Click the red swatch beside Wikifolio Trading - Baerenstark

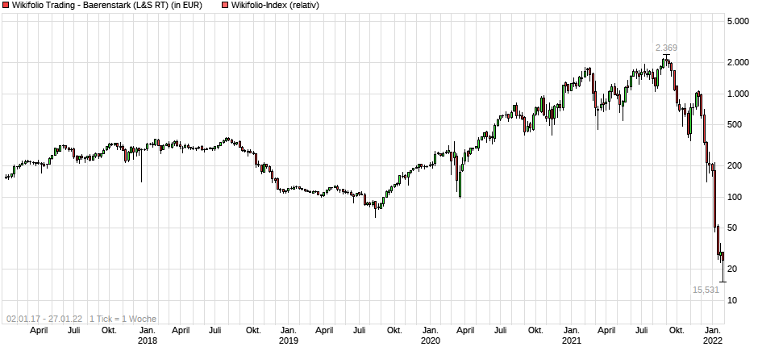coord(6,6)
